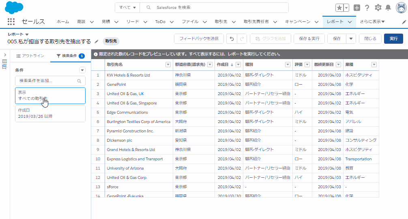Open レポート breadcrumb dropdown

click(27, 34)
